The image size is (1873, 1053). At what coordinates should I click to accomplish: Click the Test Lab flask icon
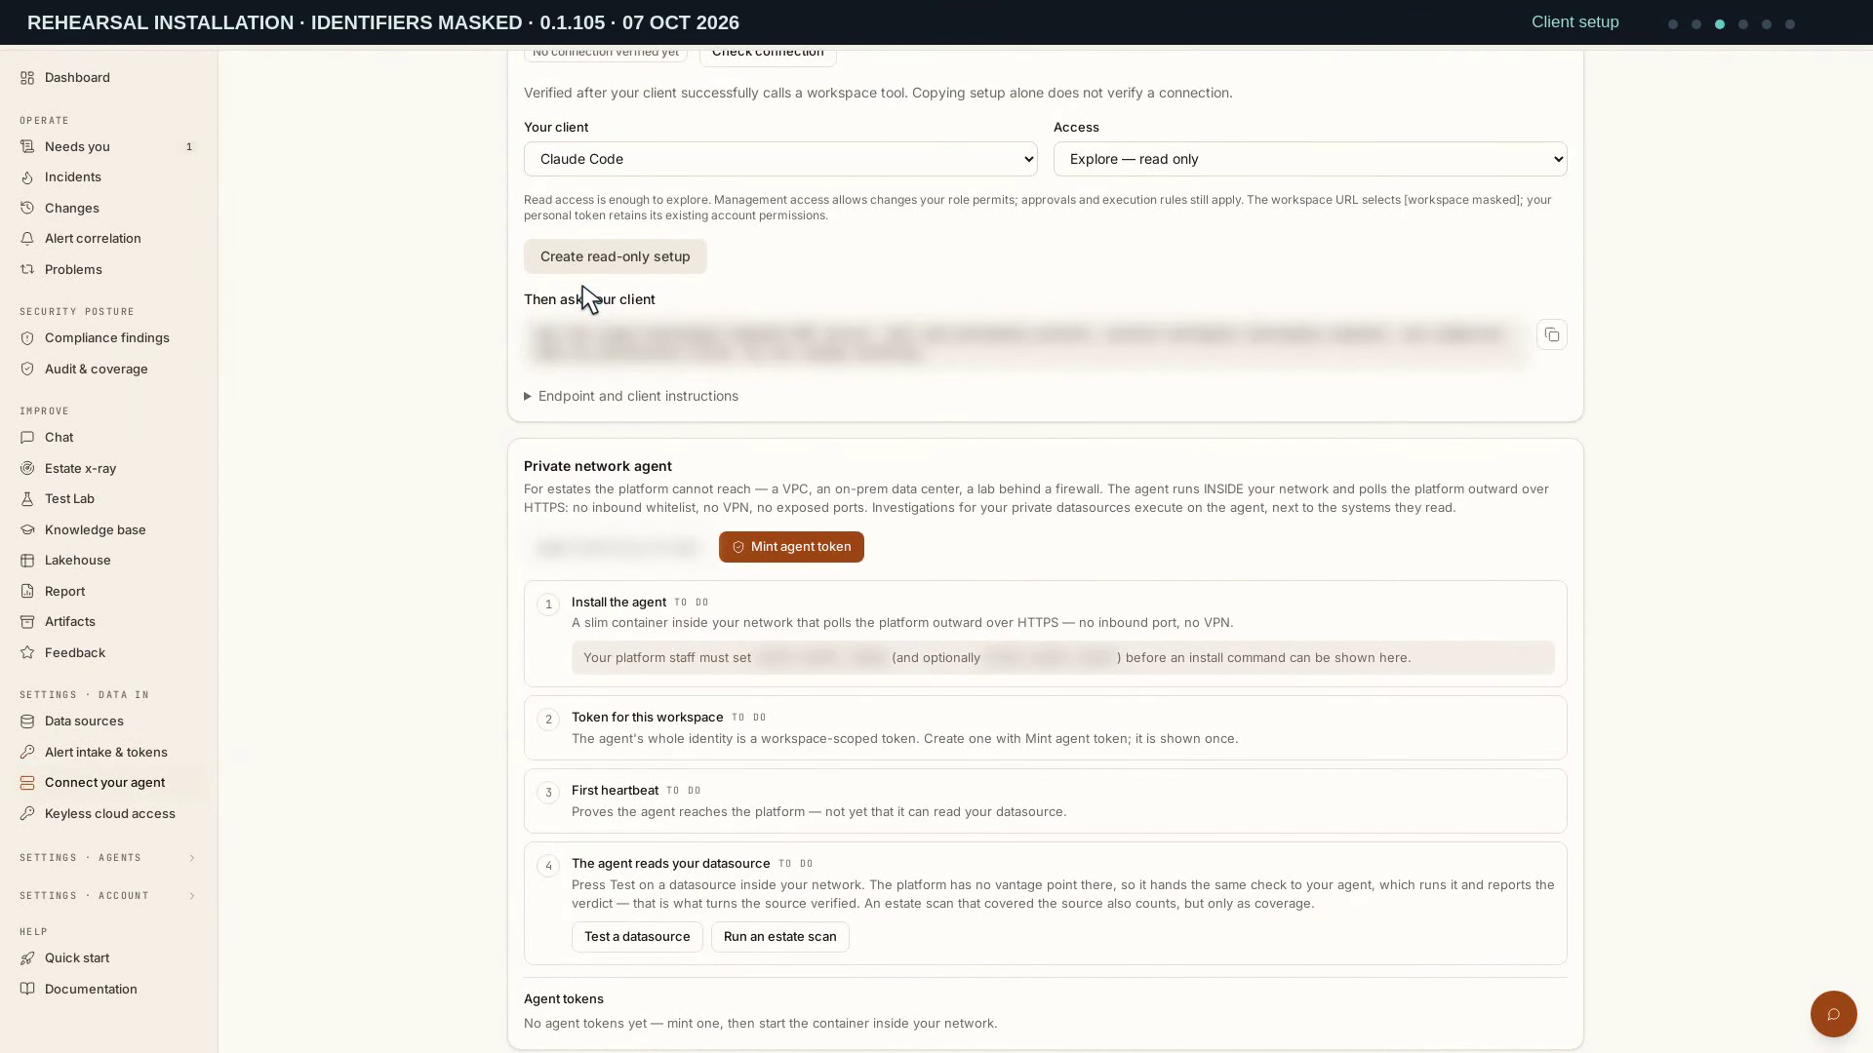[27, 499]
